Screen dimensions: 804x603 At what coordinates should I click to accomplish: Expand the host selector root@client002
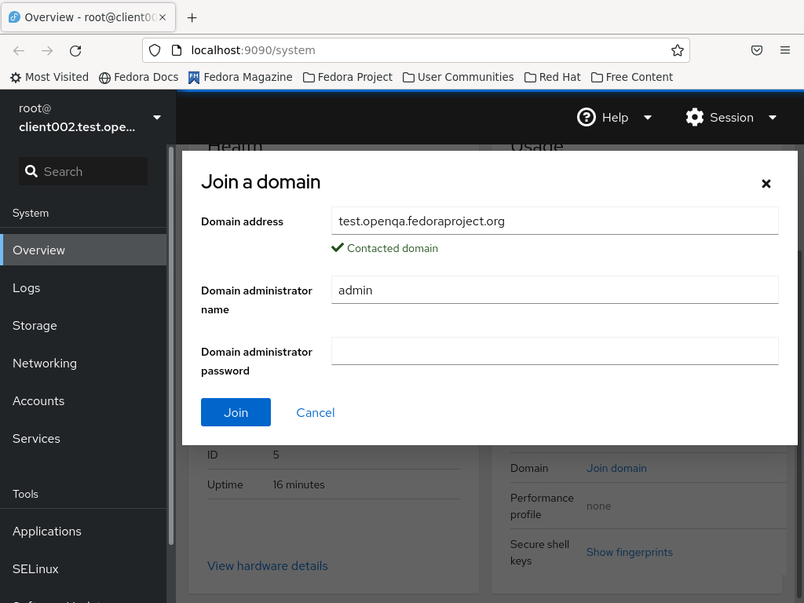88,118
